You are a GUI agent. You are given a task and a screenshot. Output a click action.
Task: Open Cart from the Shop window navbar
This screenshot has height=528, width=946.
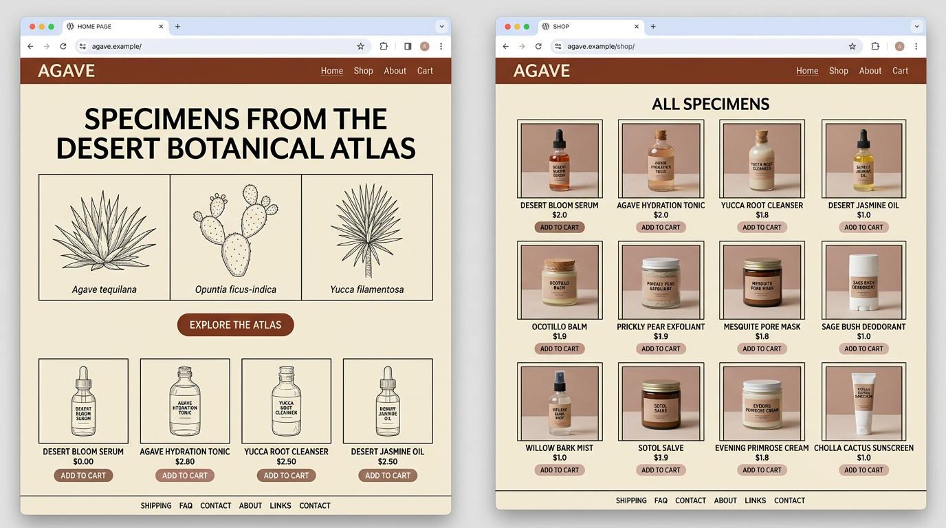(x=900, y=71)
